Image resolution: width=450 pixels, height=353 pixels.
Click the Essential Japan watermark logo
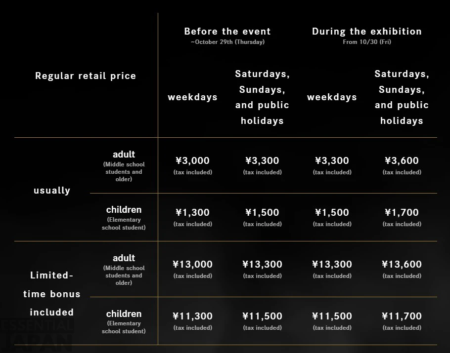point(37,335)
